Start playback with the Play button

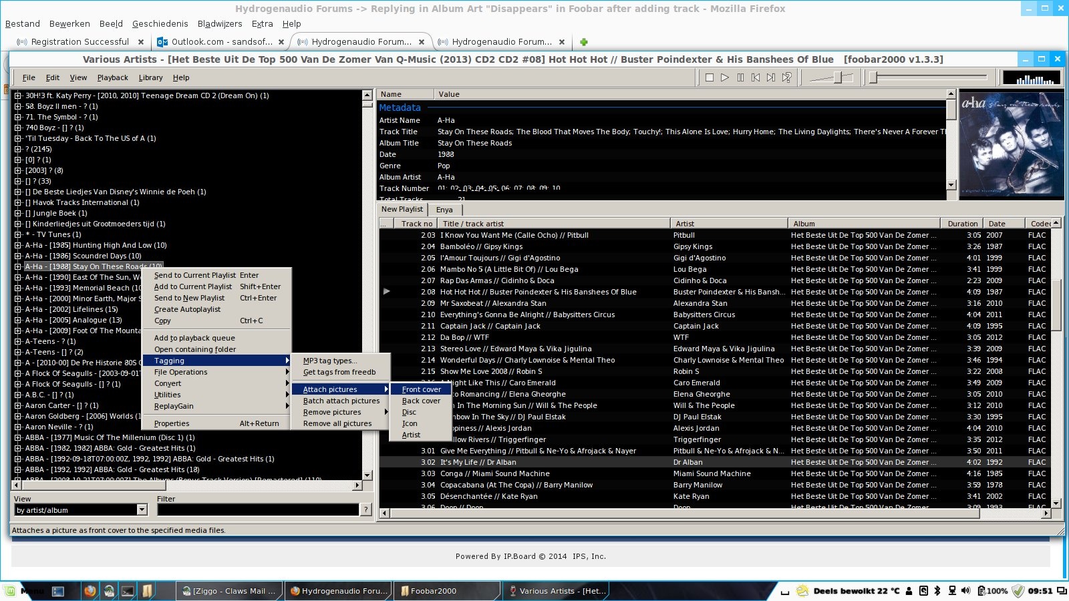pos(725,77)
